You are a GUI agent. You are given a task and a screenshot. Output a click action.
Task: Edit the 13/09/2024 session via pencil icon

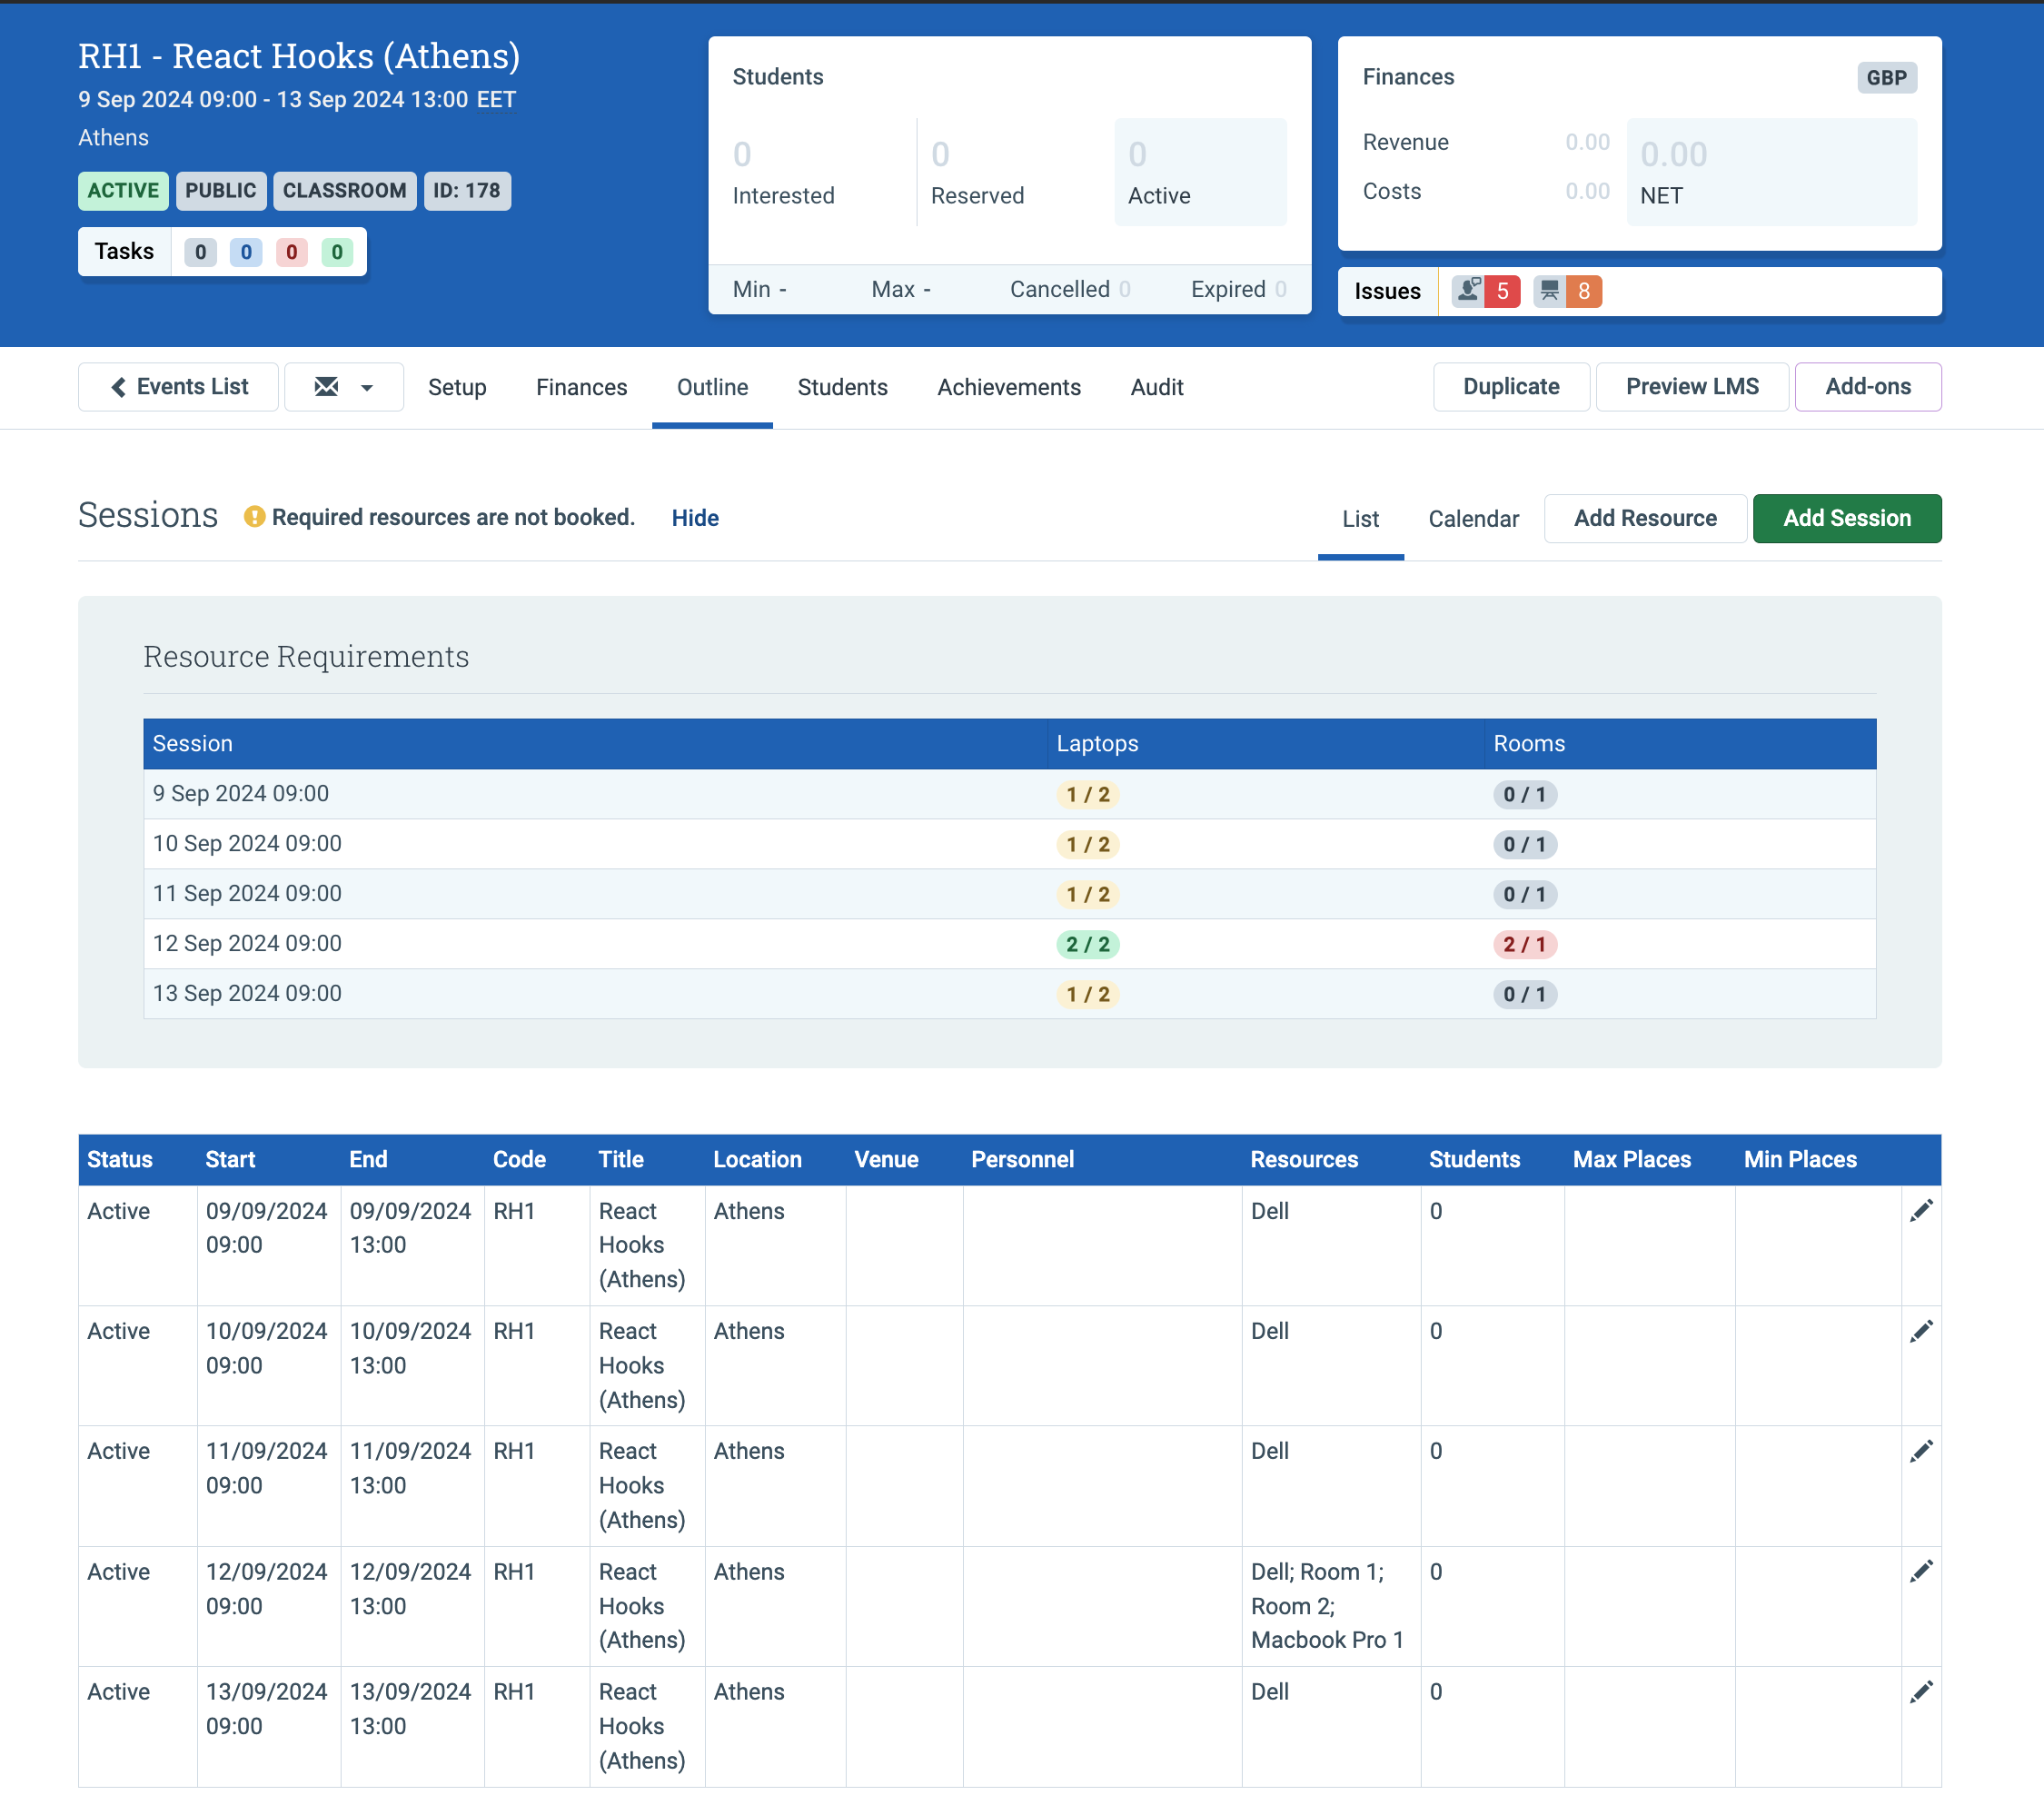1921,1691
